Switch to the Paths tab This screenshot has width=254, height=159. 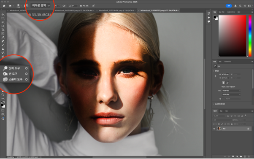(227, 111)
